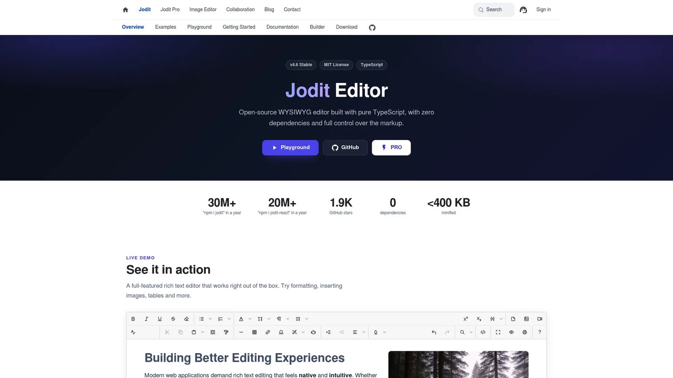Toggle italic formatting in the editor toolbar
Image resolution: width=673 pixels, height=378 pixels.
tap(146, 319)
